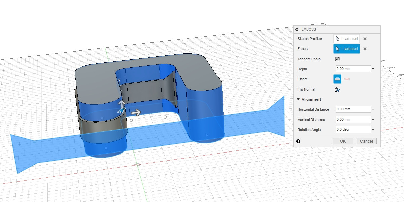Image resolution: width=404 pixels, height=202 pixels.
Task: Open the Vertical Distance dropdown
Action: pos(373,119)
